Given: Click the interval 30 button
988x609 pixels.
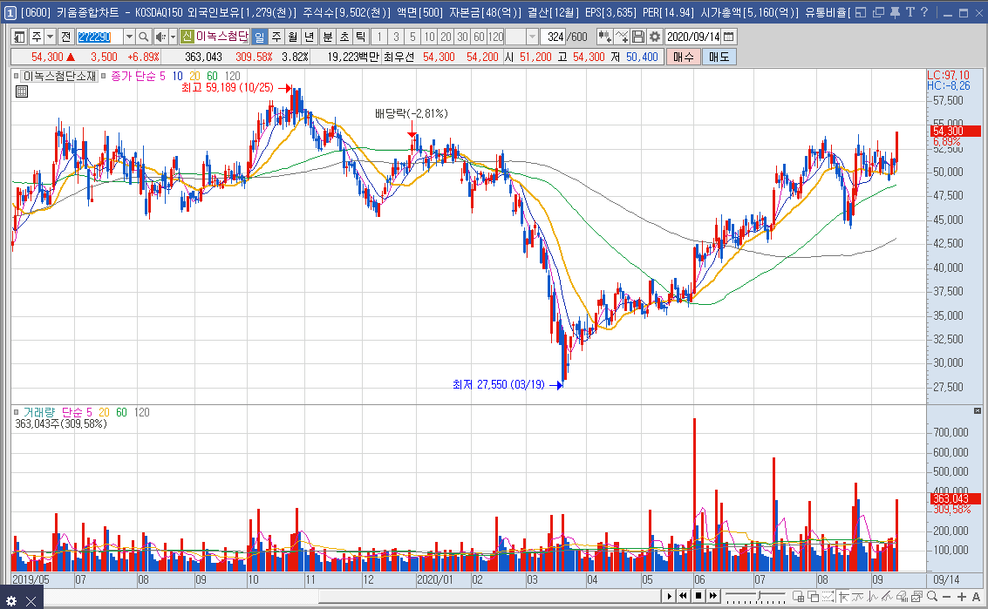Looking at the screenshot, I should coord(462,37).
